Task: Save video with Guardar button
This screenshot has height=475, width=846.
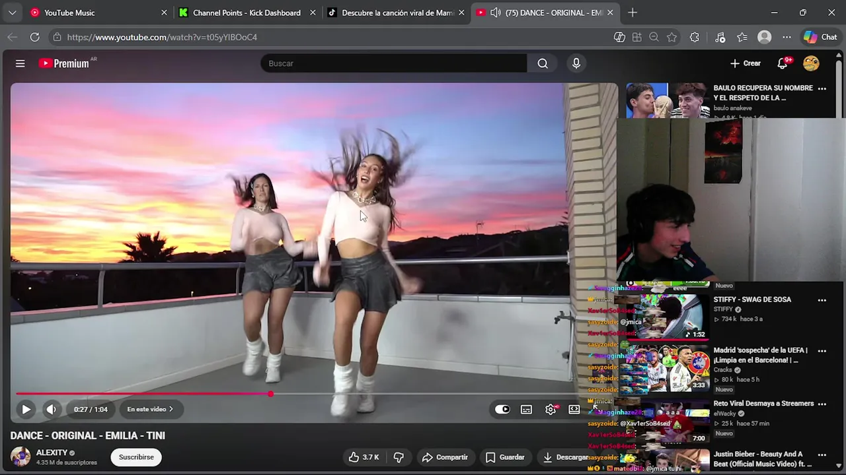Action: click(x=504, y=457)
